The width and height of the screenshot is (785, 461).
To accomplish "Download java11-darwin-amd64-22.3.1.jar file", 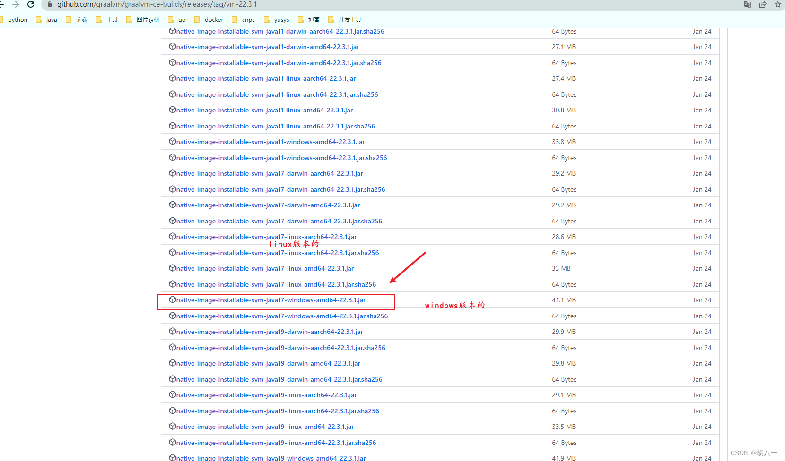I will click(x=268, y=47).
